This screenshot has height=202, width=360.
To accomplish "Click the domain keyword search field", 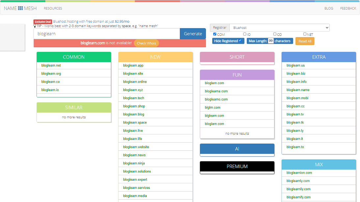I will tap(107, 34).
